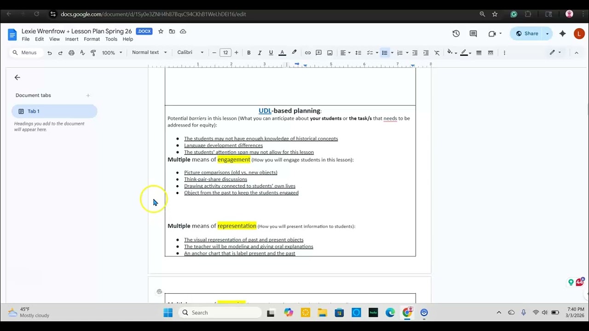The width and height of the screenshot is (589, 331).
Task: Open the Edit menu
Action: [x=40, y=40]
